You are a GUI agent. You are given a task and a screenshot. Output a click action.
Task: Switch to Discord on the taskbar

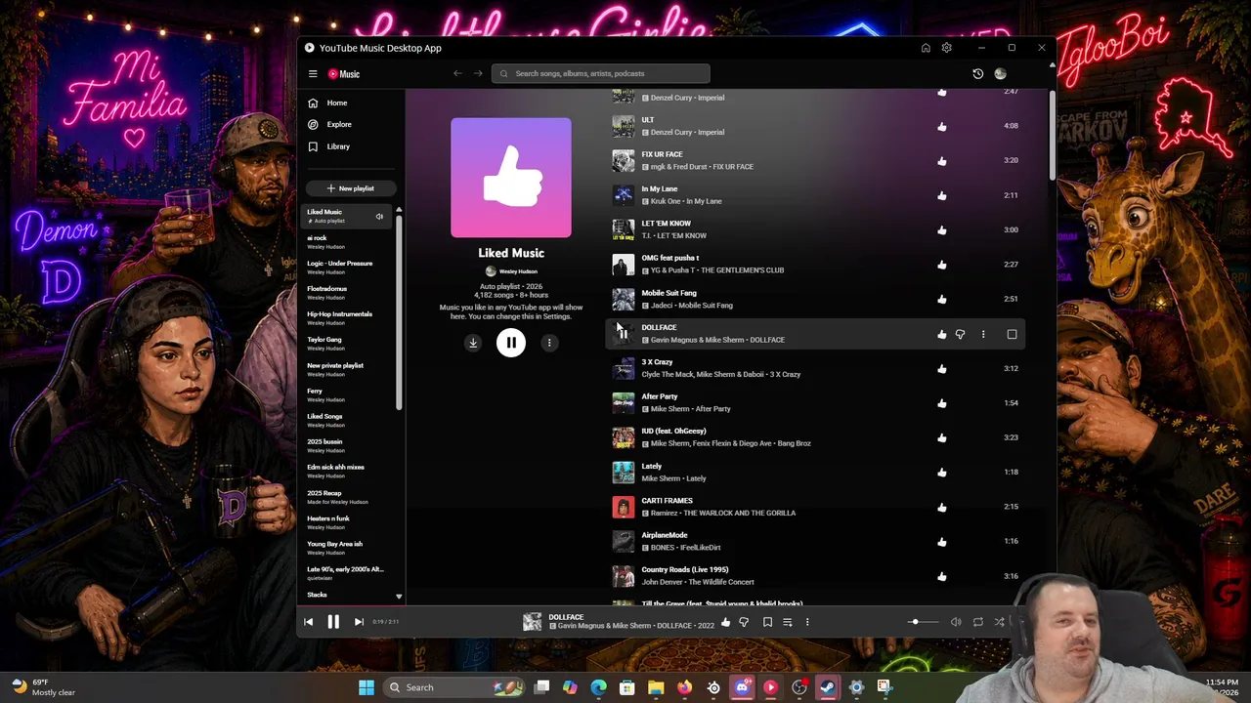[742, 687]
